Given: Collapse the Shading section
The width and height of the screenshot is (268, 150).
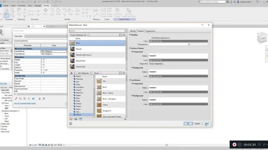Looking at the screenshot, I should click(x=130, y=35).
